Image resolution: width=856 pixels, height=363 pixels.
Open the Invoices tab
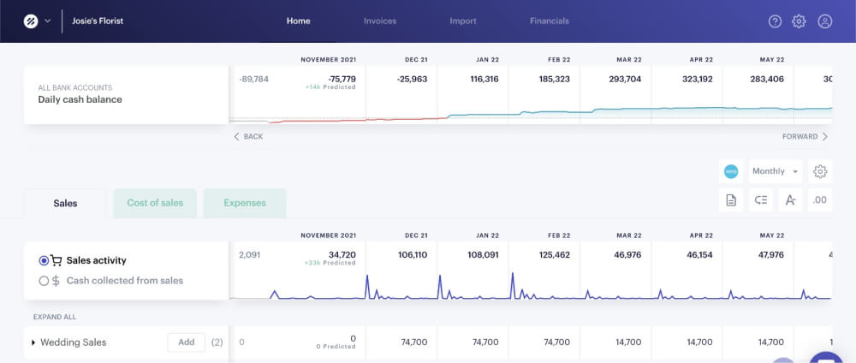380,21
